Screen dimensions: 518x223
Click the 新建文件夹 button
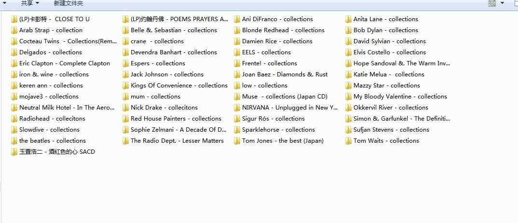pos(68,3)
